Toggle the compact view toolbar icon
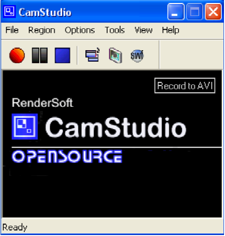 pos(92,55)
